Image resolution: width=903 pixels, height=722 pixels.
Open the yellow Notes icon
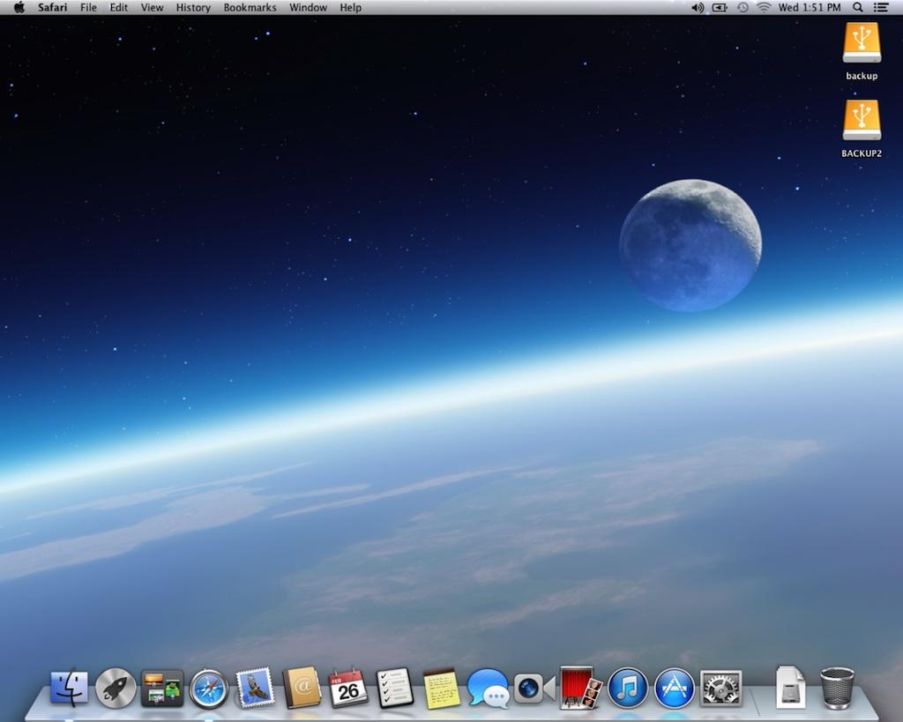point(442,688)
